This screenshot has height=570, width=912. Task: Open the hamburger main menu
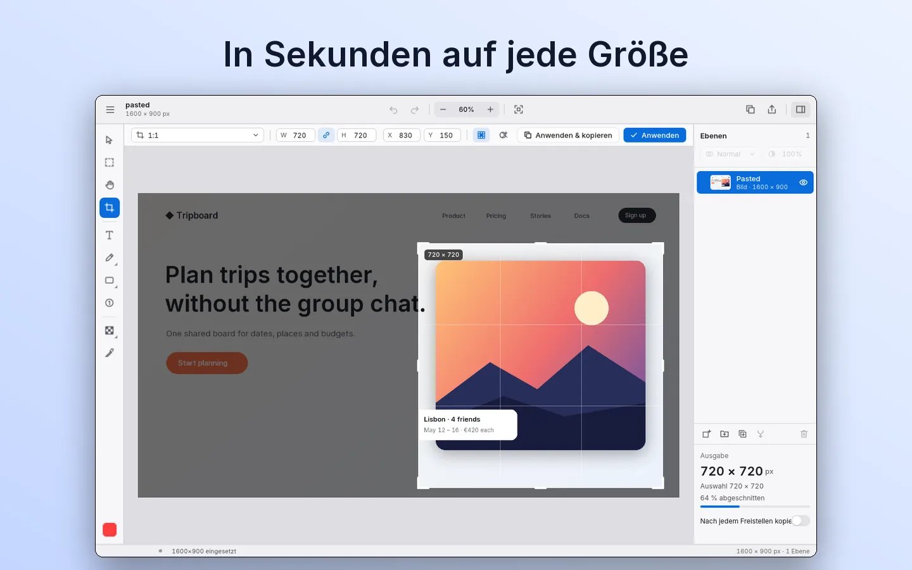pos(110,110)
